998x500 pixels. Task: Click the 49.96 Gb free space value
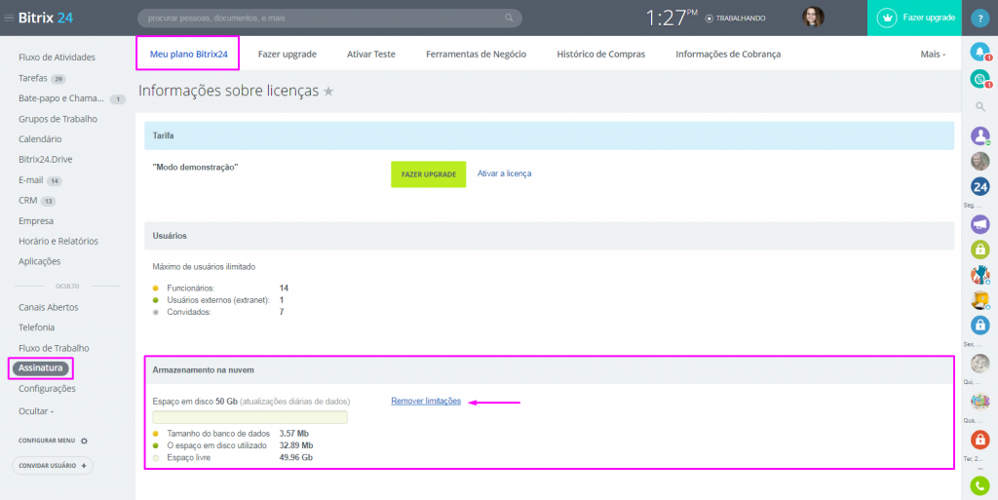click(x=296, y=457)
